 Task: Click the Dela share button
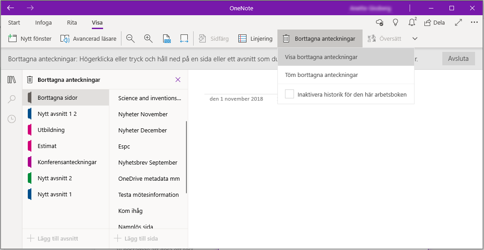[x=434, y=22]
